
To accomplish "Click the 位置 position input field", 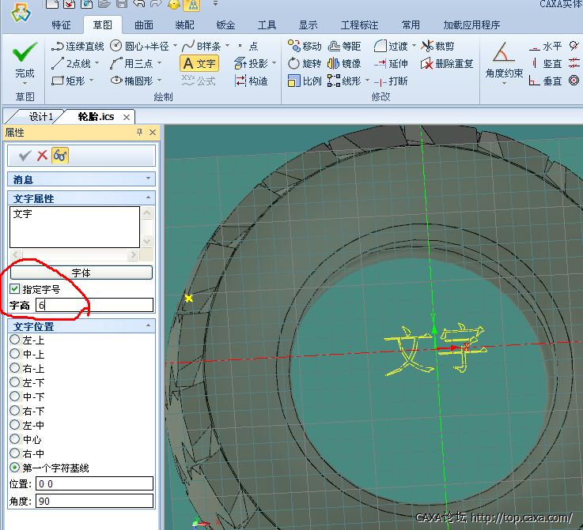I will coord(94,483).
